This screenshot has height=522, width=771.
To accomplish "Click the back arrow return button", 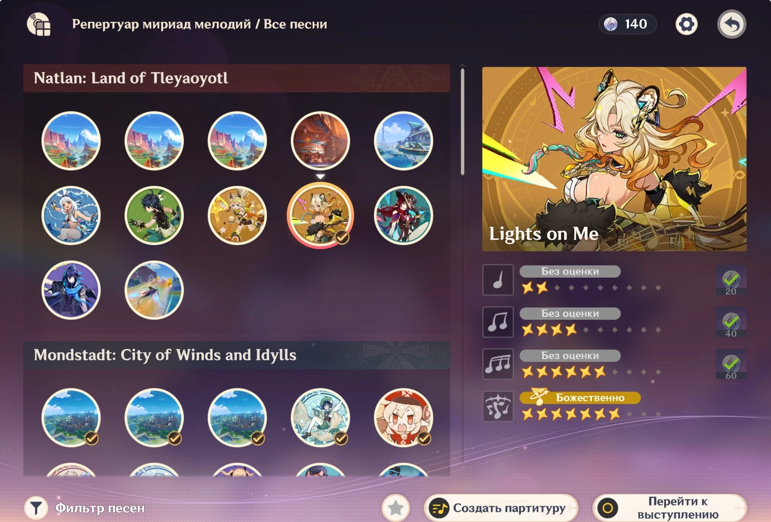I will tap(731, 24).
